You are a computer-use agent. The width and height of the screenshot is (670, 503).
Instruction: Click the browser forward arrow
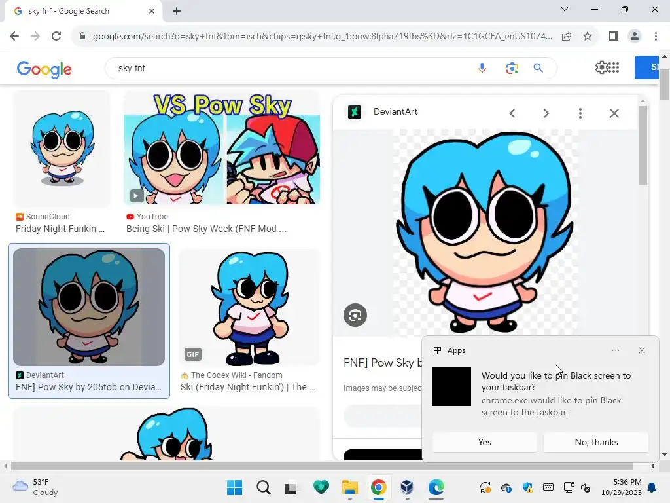coord(35,36)
